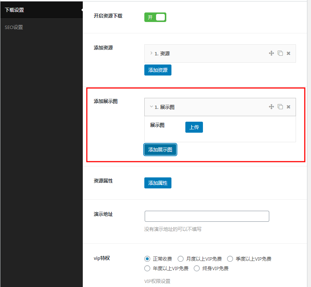The width and height of the screenshot is (311, 287).
Task: Click the 开启资源下载 field label
Action: tap(108, 16)
